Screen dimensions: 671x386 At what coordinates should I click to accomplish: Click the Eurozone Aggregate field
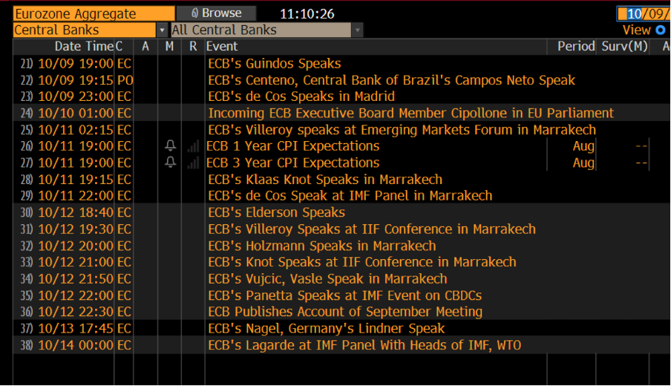click(94, 13)
